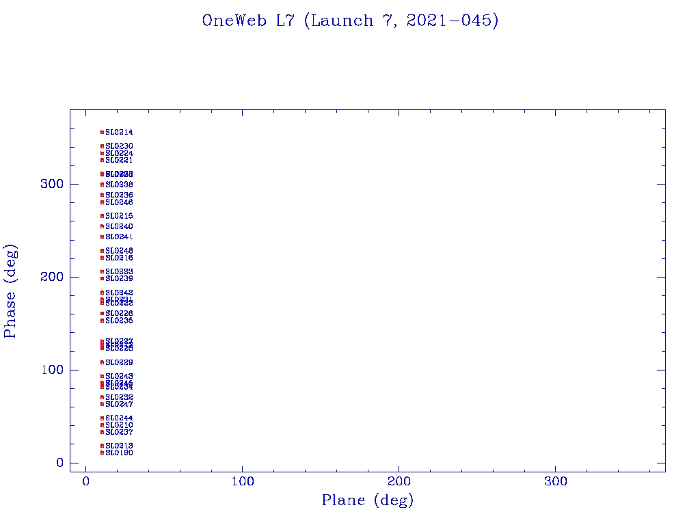Click the SL0236 satellite label
The height and width of the screenshot is (525, 700).
click(x=119, y=195)
